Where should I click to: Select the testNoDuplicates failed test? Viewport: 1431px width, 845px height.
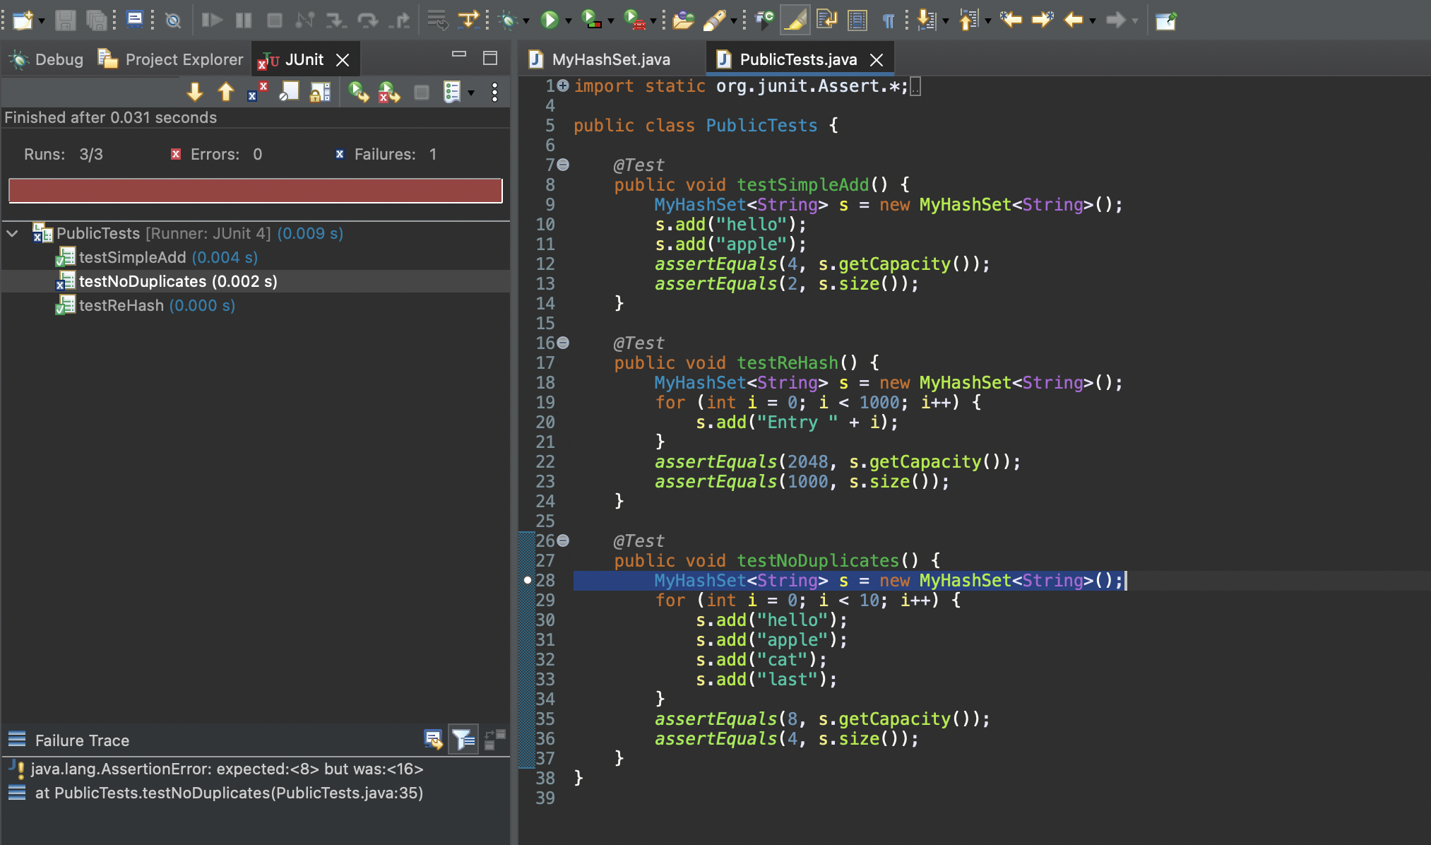[x=177, y=281]
